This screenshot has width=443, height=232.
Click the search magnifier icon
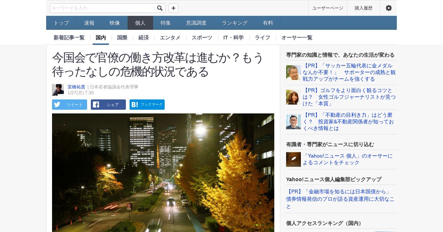159,8
